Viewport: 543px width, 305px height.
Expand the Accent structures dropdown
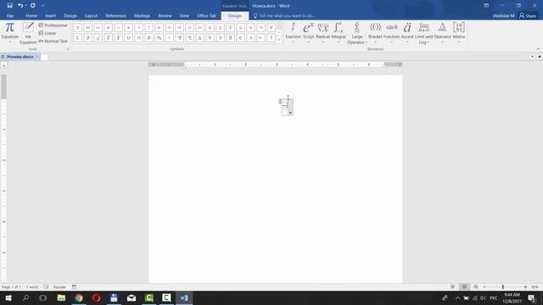point(407,33)
